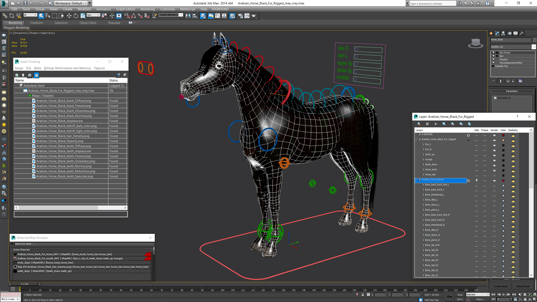Click the Align tool icon
The height and width of the screenshot is (302, 537).
[195, 16]
